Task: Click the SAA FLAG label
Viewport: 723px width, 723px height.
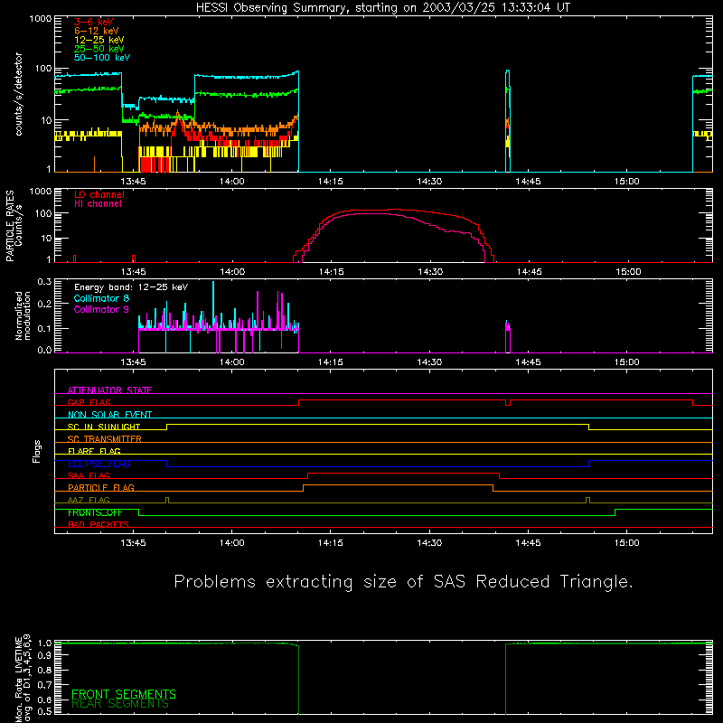Action: [89, 475]
